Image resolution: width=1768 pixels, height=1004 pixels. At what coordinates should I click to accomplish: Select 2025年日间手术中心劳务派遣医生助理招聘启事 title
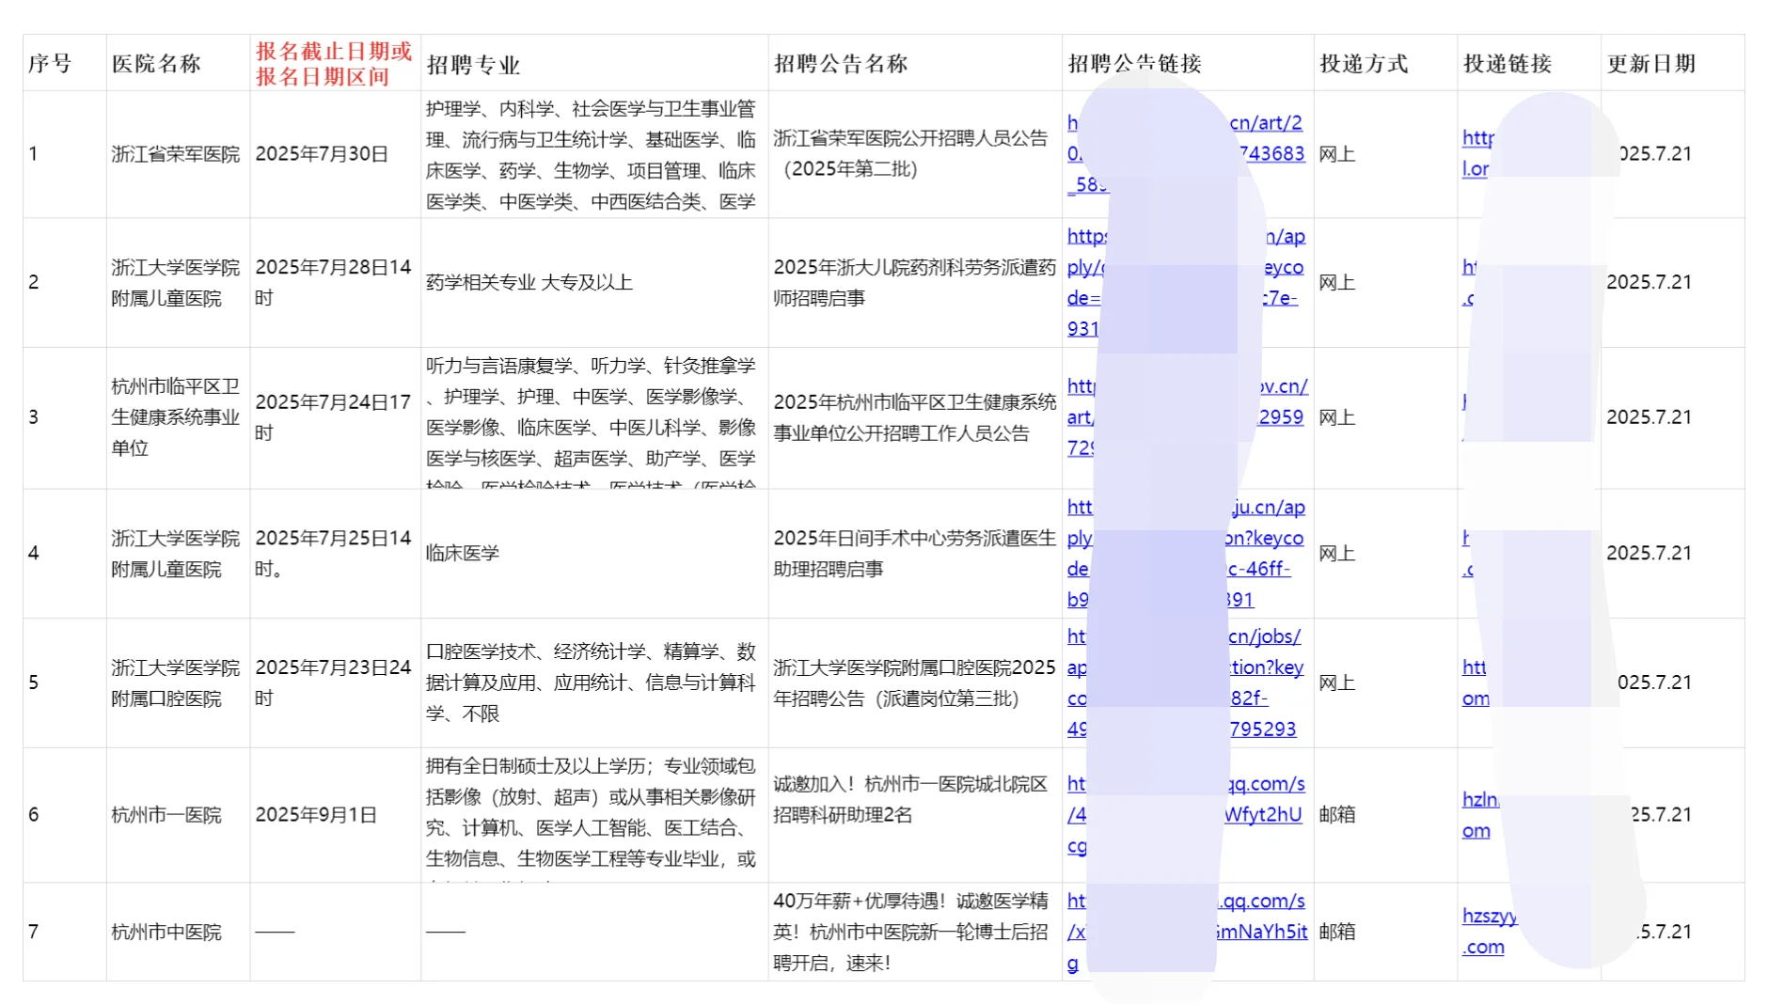(x=915, y=554)
